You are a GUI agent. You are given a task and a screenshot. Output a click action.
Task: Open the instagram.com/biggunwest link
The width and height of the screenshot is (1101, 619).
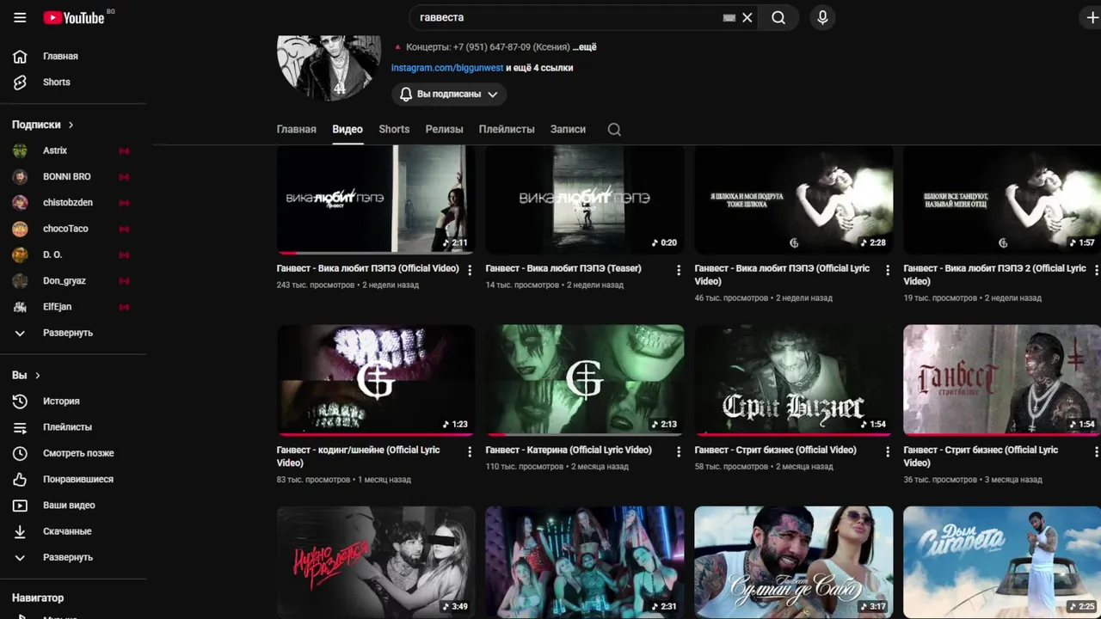tap(447, 68)
